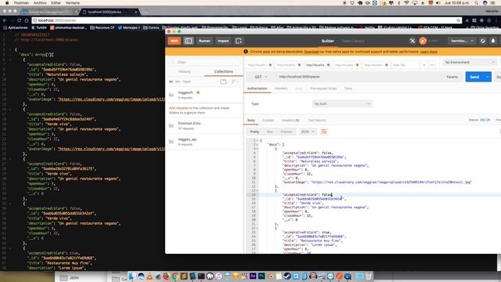Open the GET method dropdown

[x=261, y=77]
